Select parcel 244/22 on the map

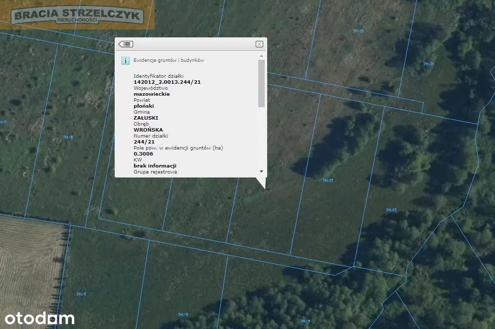(328, 180)
